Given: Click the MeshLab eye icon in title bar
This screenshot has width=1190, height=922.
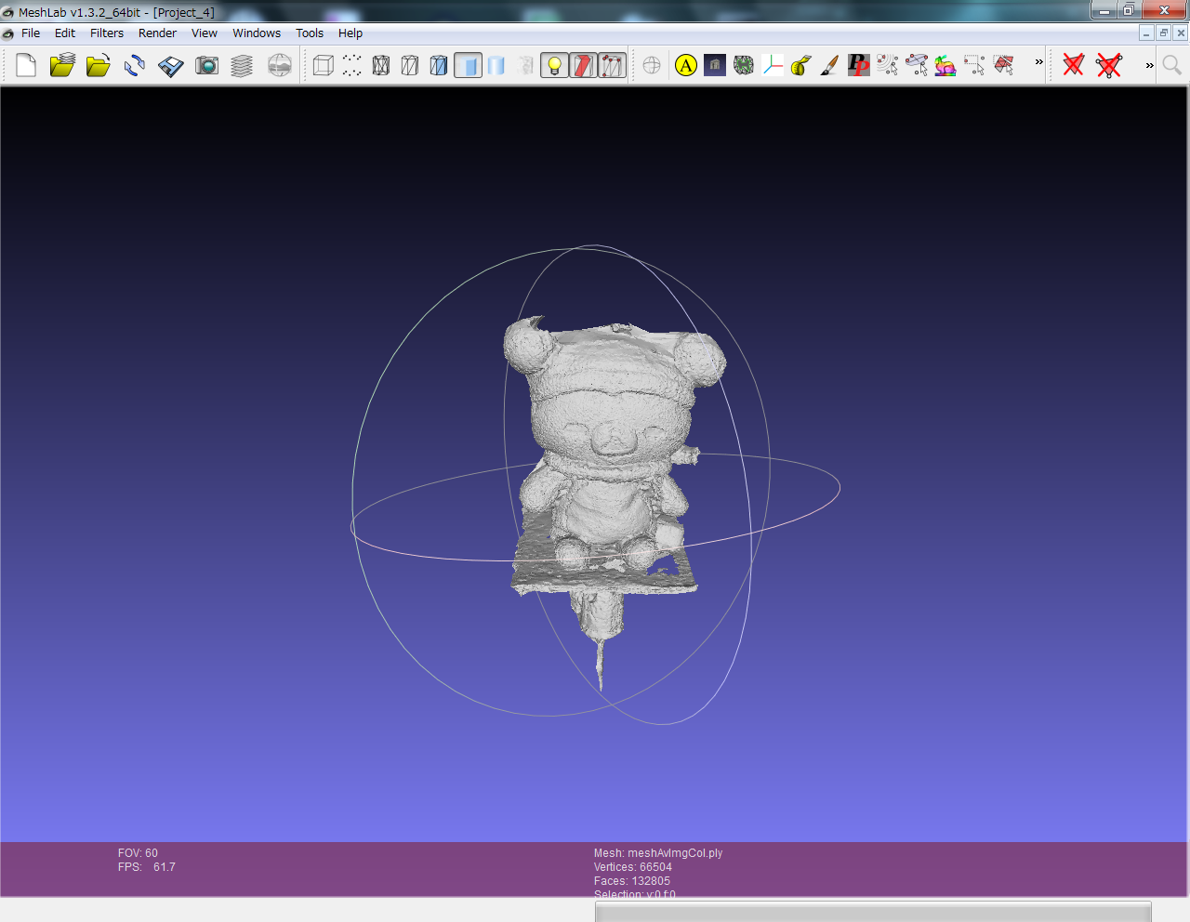Looking at the screenshot, I should tap(8, 13).
